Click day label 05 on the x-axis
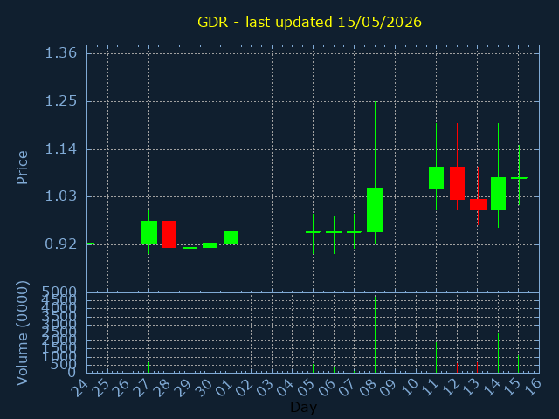The width and height of the screenshot is (559, 419). tap(306, 388)
